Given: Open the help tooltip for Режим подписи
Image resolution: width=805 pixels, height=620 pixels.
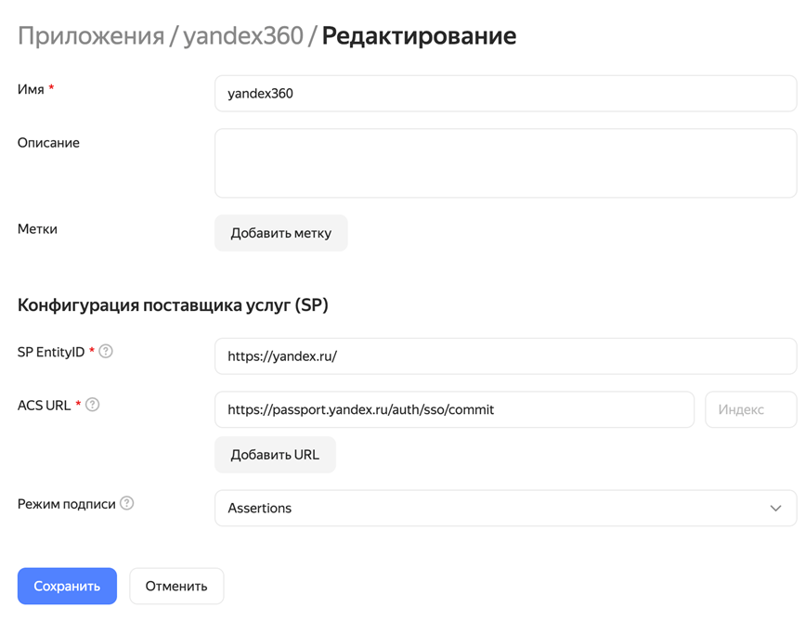Looking at the screenshot, I should click(x=127, y=503).
